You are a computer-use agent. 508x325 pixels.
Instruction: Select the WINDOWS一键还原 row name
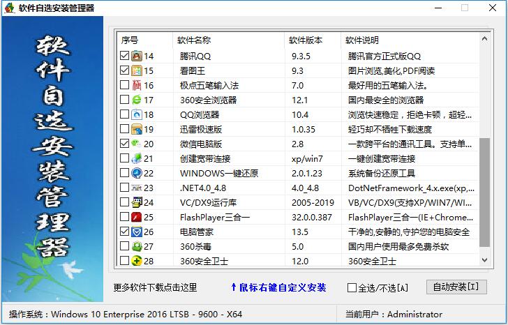(x=219, y=174)
